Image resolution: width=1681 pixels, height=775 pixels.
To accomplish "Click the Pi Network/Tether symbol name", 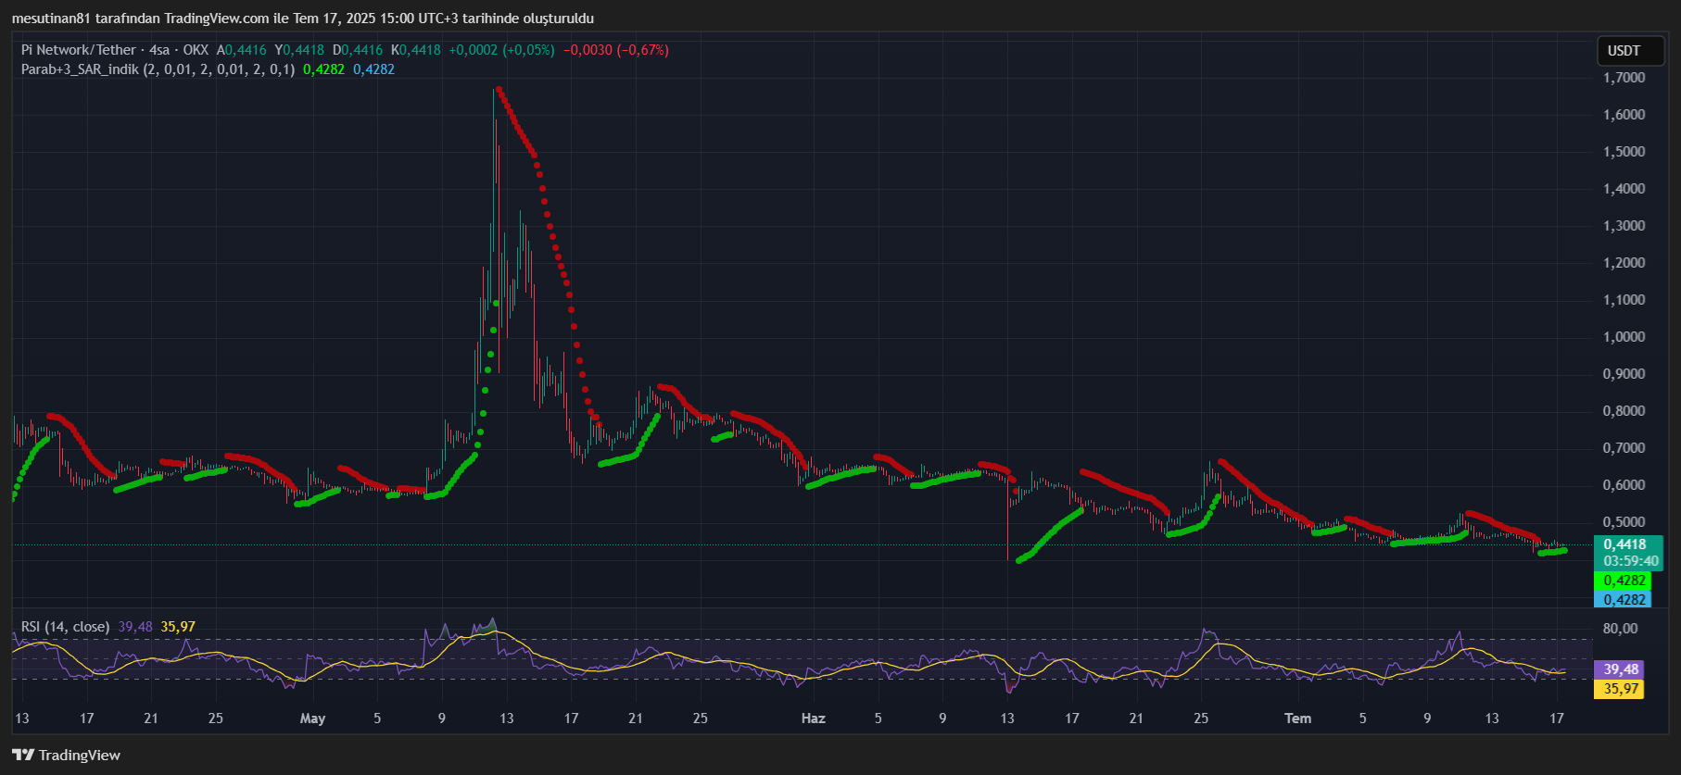I will tap(78, 50).
